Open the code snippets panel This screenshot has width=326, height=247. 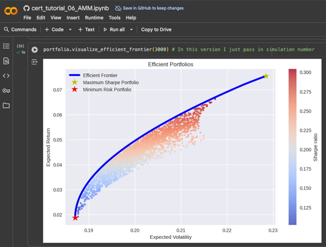pyautogui.click(x=7, y=76)
